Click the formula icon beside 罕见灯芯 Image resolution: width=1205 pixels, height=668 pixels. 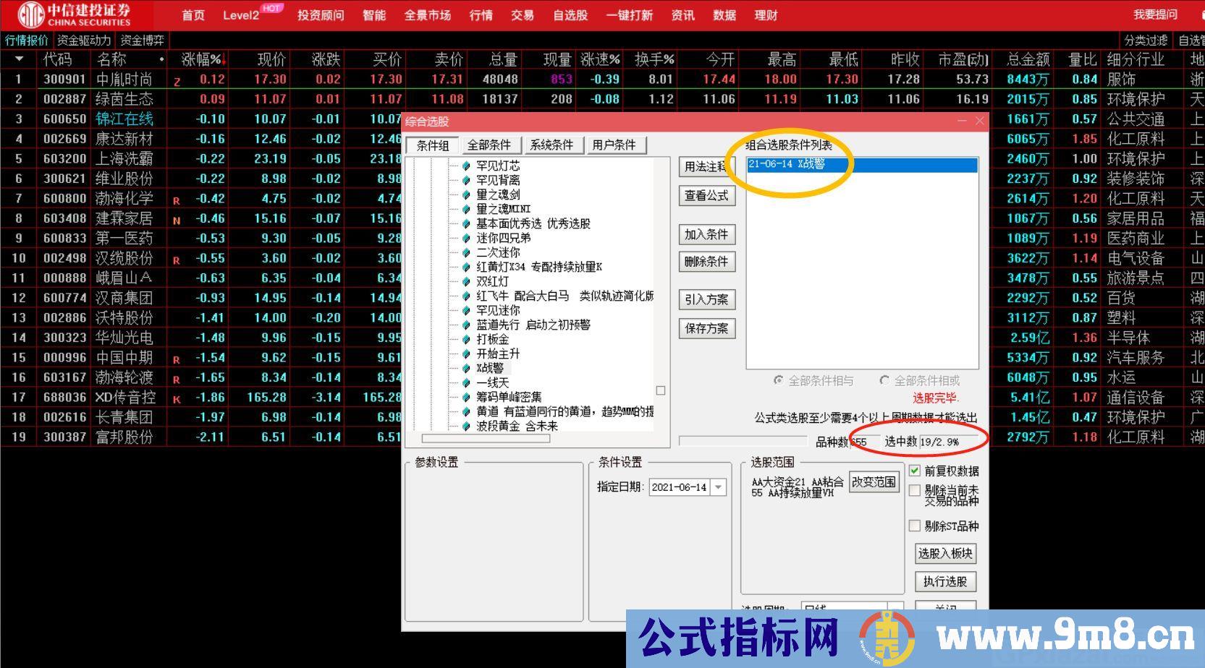(466, 166)
